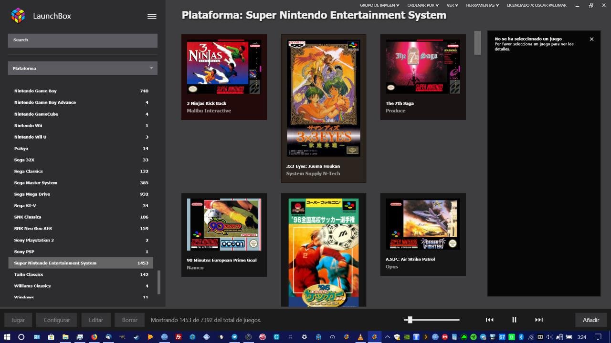Click the Search input field
This screenshot has width=611, height=343.
point(83,40)
